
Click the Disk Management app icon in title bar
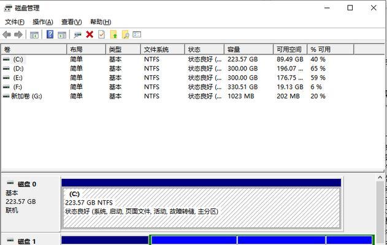(8, 8)
